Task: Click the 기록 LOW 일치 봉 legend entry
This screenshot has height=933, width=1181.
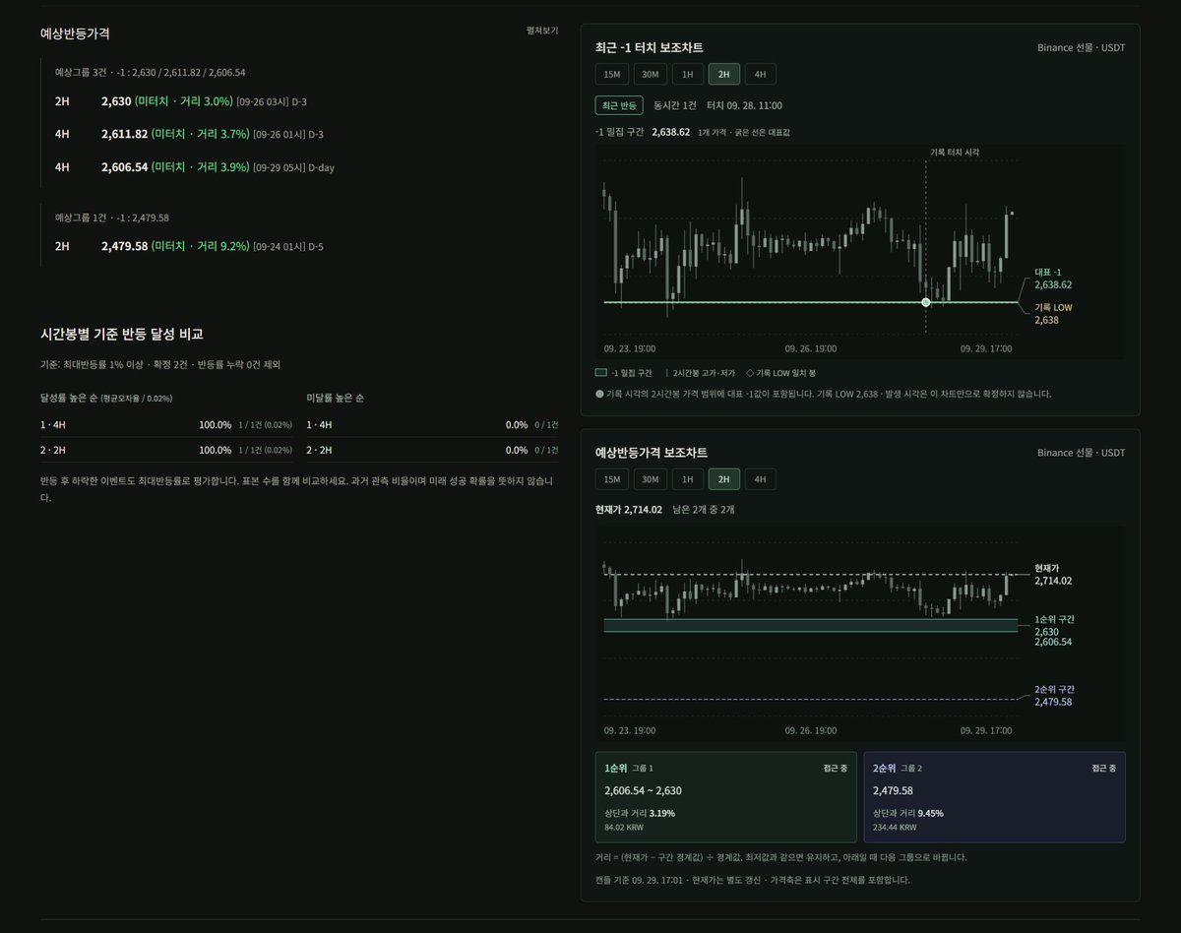Action: tap(780, 373)
